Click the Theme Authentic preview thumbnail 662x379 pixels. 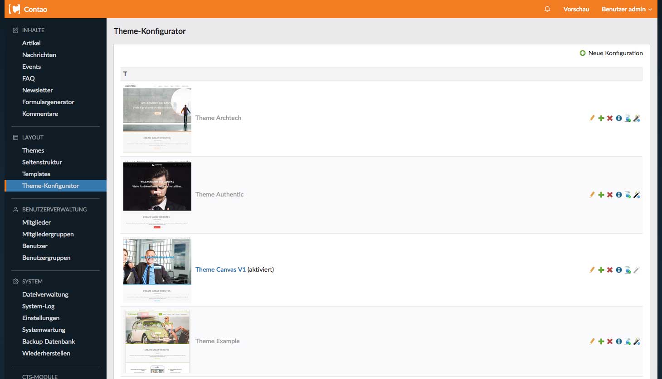[157, 195]
